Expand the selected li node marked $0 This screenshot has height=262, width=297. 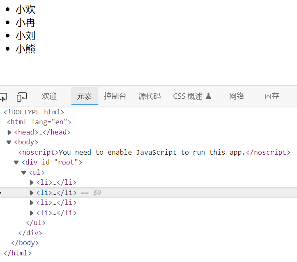coord(32,193)
